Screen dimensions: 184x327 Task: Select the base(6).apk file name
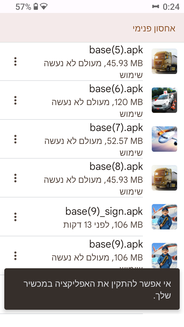coord(116,89)
